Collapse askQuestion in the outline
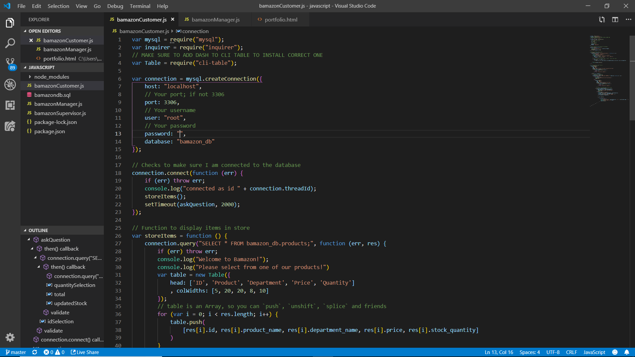Viewport: 635px width, 357px height. (x=29, y=240)
